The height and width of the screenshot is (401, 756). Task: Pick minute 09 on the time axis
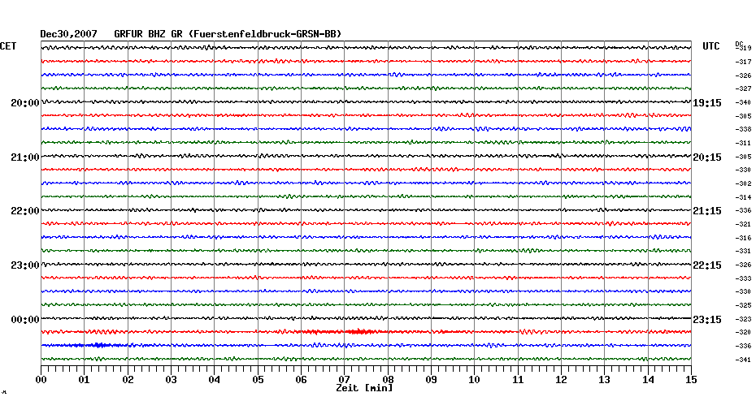point(431,380)
